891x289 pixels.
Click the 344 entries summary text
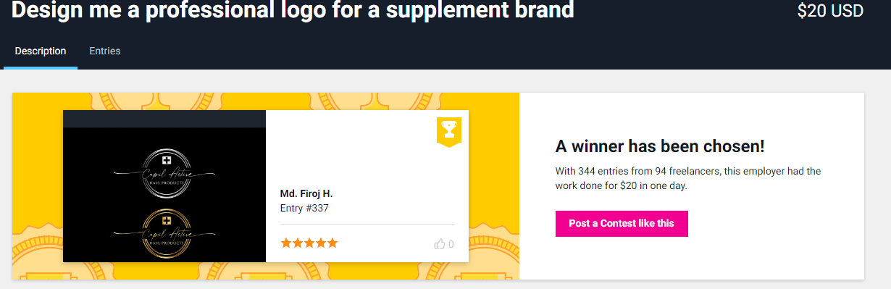688,179
